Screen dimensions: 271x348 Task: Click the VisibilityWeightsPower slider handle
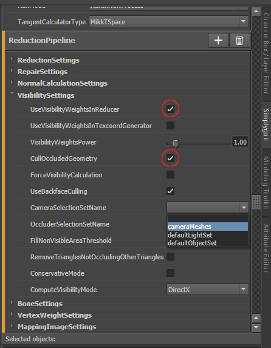point(176,143)
